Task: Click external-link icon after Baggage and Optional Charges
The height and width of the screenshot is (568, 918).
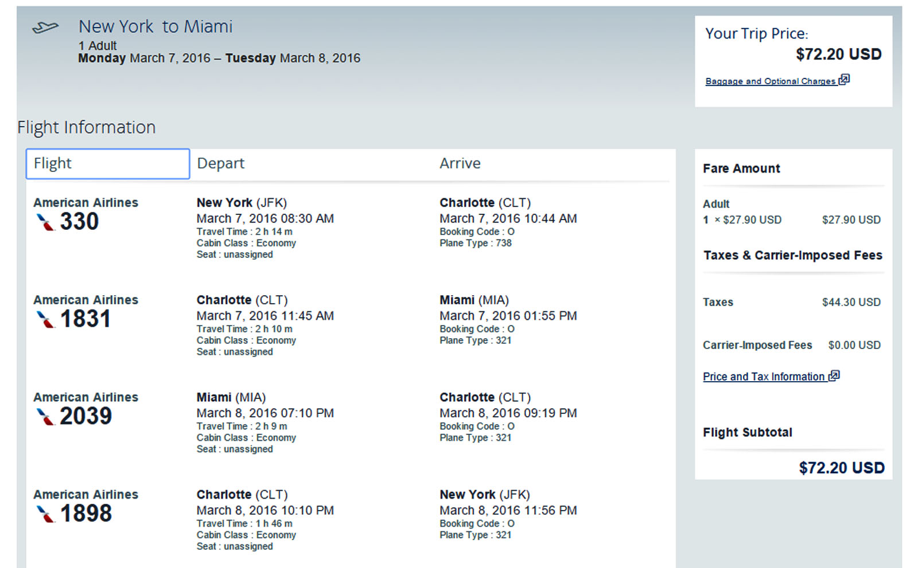Action: pos(844,80)
